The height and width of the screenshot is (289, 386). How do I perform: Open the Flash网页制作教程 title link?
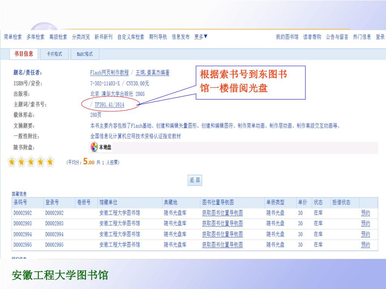[x=109, y=73]
